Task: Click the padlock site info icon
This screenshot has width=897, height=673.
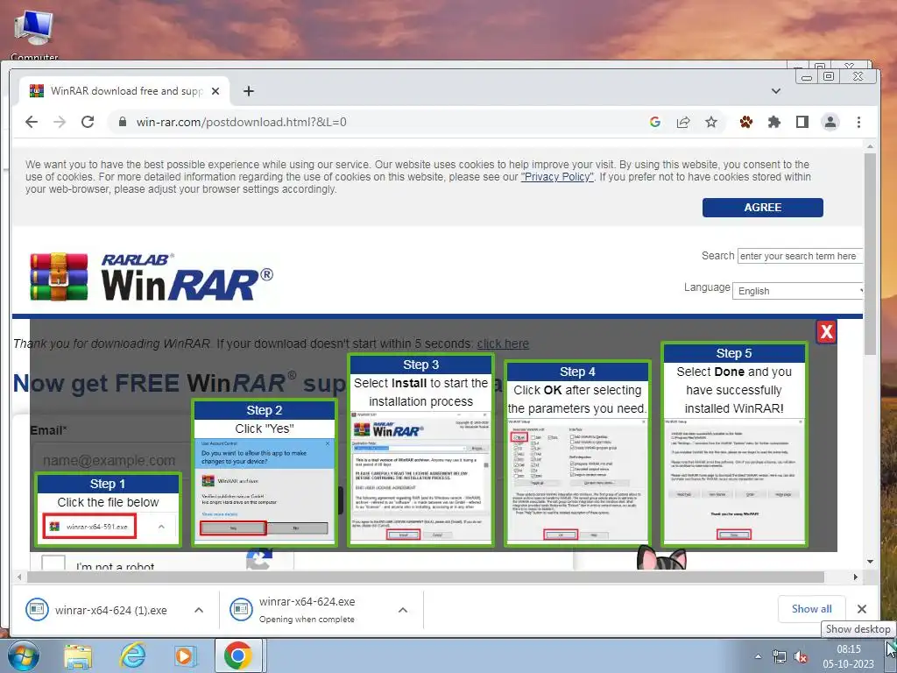Action: click(x=122, y=122)
